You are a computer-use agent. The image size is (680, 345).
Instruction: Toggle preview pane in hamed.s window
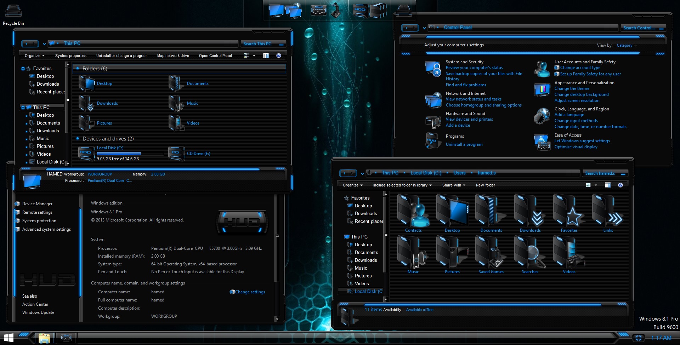(x=608, y=185)
